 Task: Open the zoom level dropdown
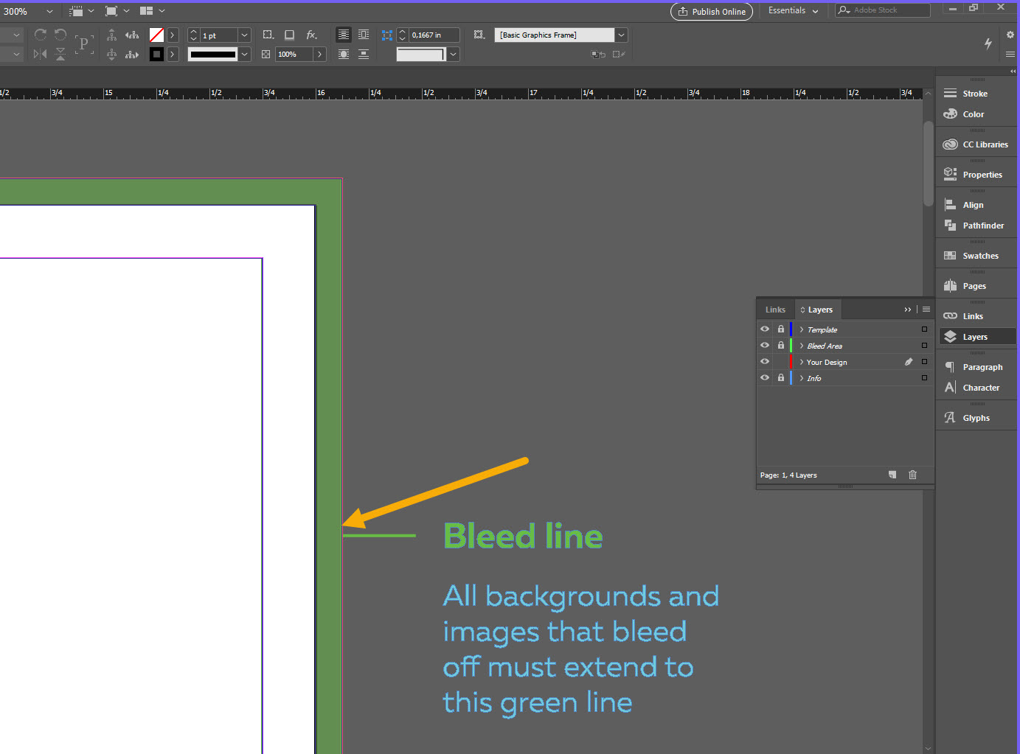[49, 11]
